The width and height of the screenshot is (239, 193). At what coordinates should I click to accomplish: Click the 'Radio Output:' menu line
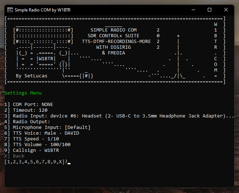tap(27, 122)
